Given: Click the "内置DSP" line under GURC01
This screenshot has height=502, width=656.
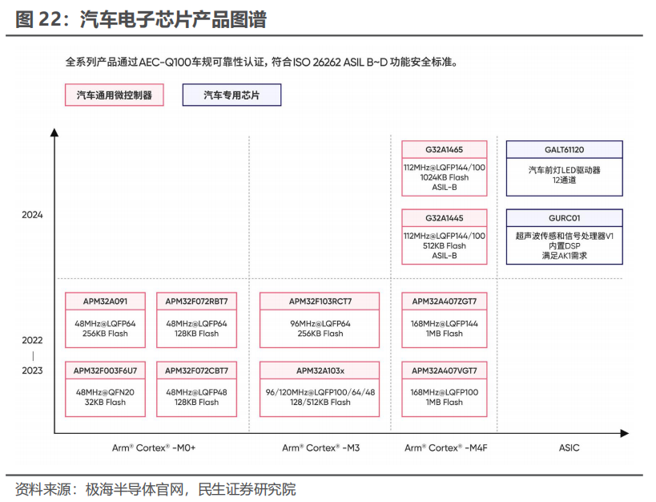Looking at the screenshot, I should click(x=565, y=245).
